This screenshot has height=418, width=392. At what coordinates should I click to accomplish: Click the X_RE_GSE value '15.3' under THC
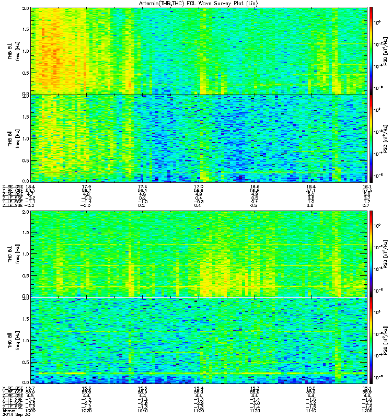(255, 388)
